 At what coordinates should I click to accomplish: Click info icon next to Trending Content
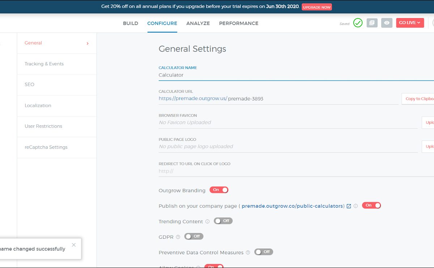(207, 221)
